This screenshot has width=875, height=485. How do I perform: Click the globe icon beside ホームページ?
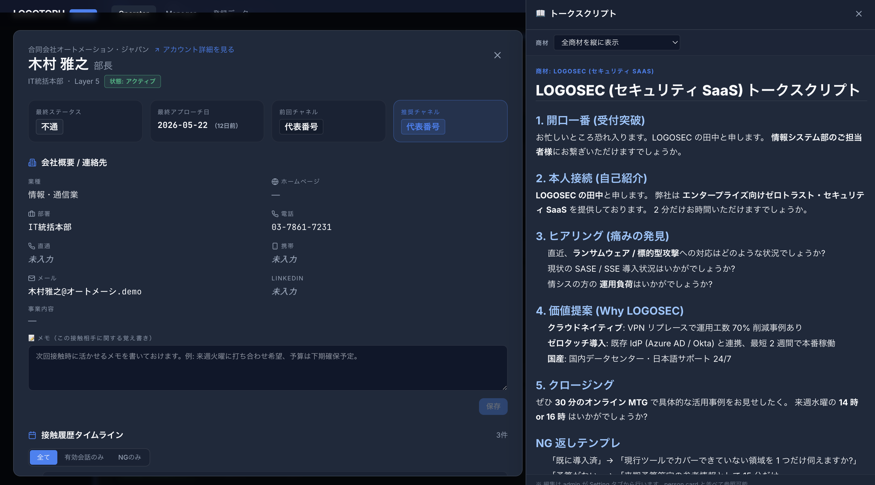(275, 182)
